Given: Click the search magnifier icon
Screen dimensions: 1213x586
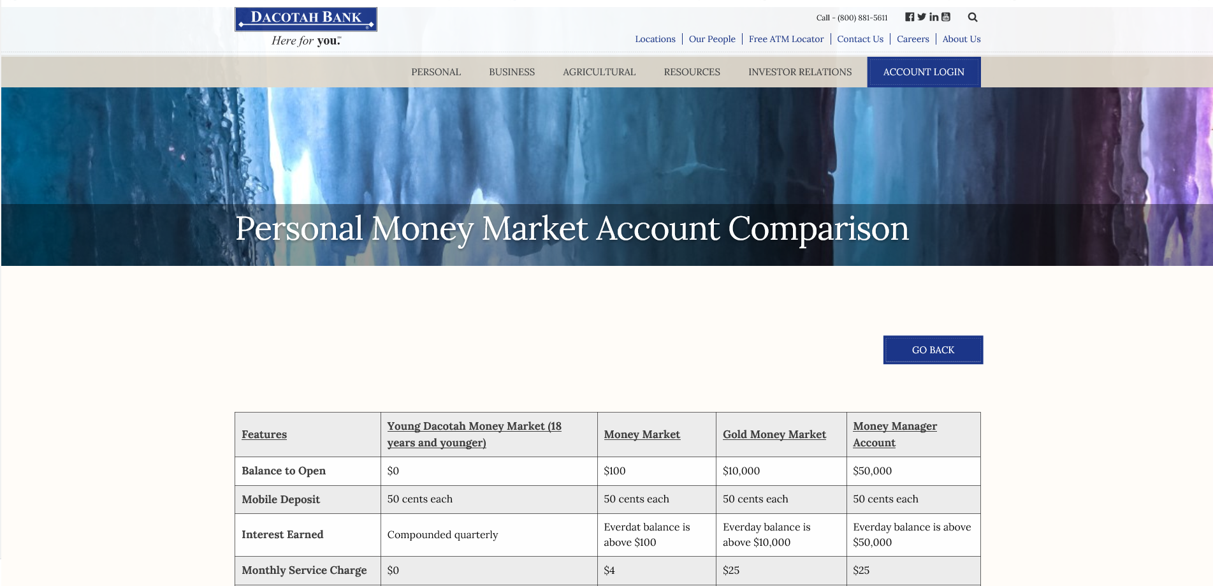Looking at the screenshot, I should (973, 17).
